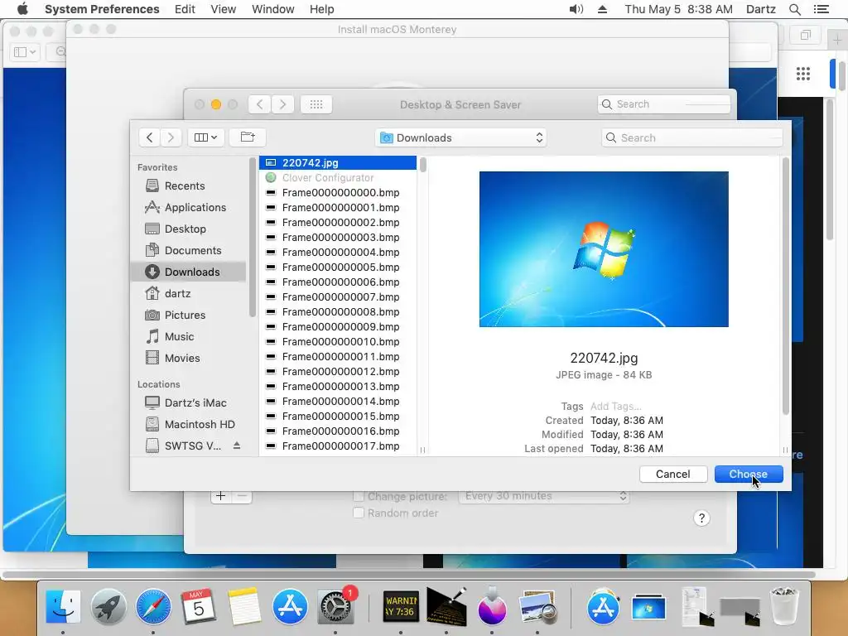This screenshot has height=636, width=848.
Task: Go back in file dialog
Action: tap(150, 137)
